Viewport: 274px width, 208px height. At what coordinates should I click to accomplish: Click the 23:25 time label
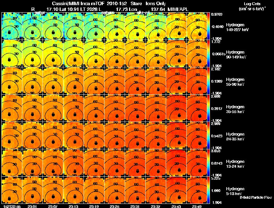[114, 206]
